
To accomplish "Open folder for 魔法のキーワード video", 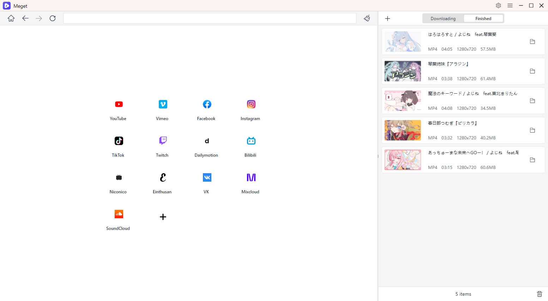I will click(x=532, y=101).
